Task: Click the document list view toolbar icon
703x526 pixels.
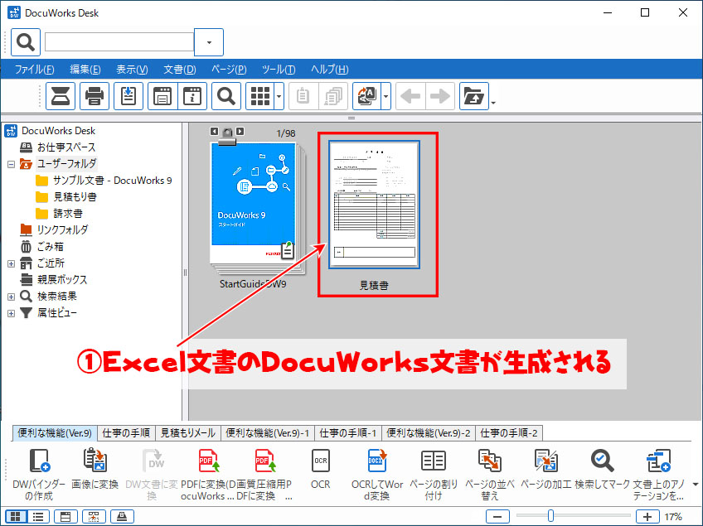Action: click(x=162, y=96)
